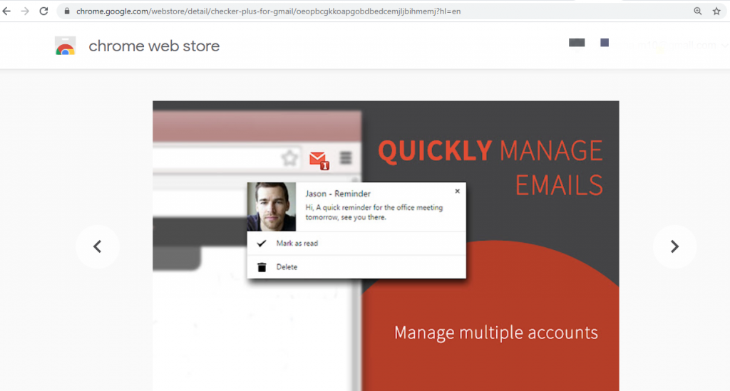Screen dimensions: 730x391
Task: Close the Jason reminder popup
Action: point(457,191)
